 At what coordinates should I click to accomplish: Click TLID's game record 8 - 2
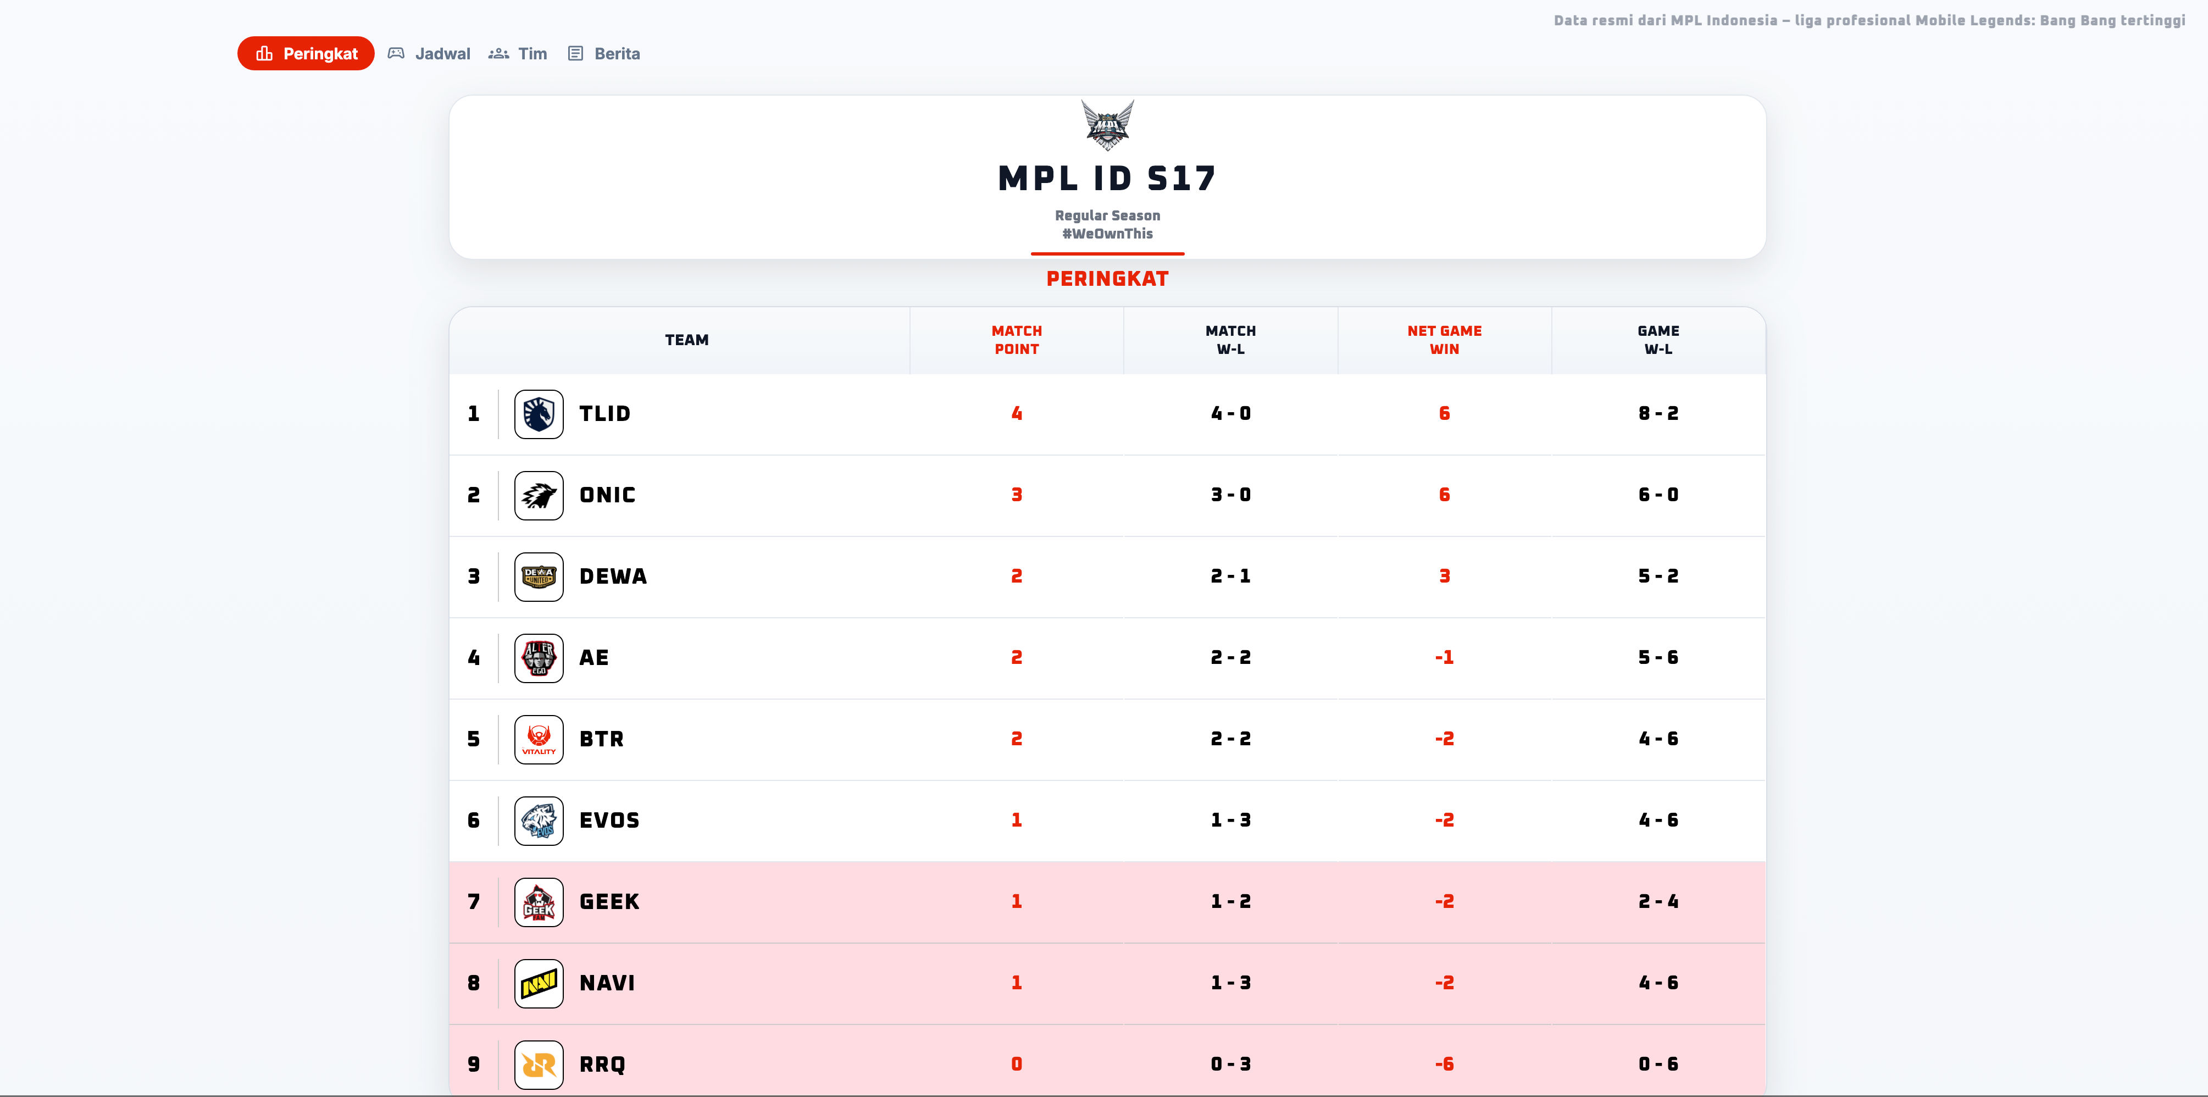pyautogui.click(x=1658, y=414)
